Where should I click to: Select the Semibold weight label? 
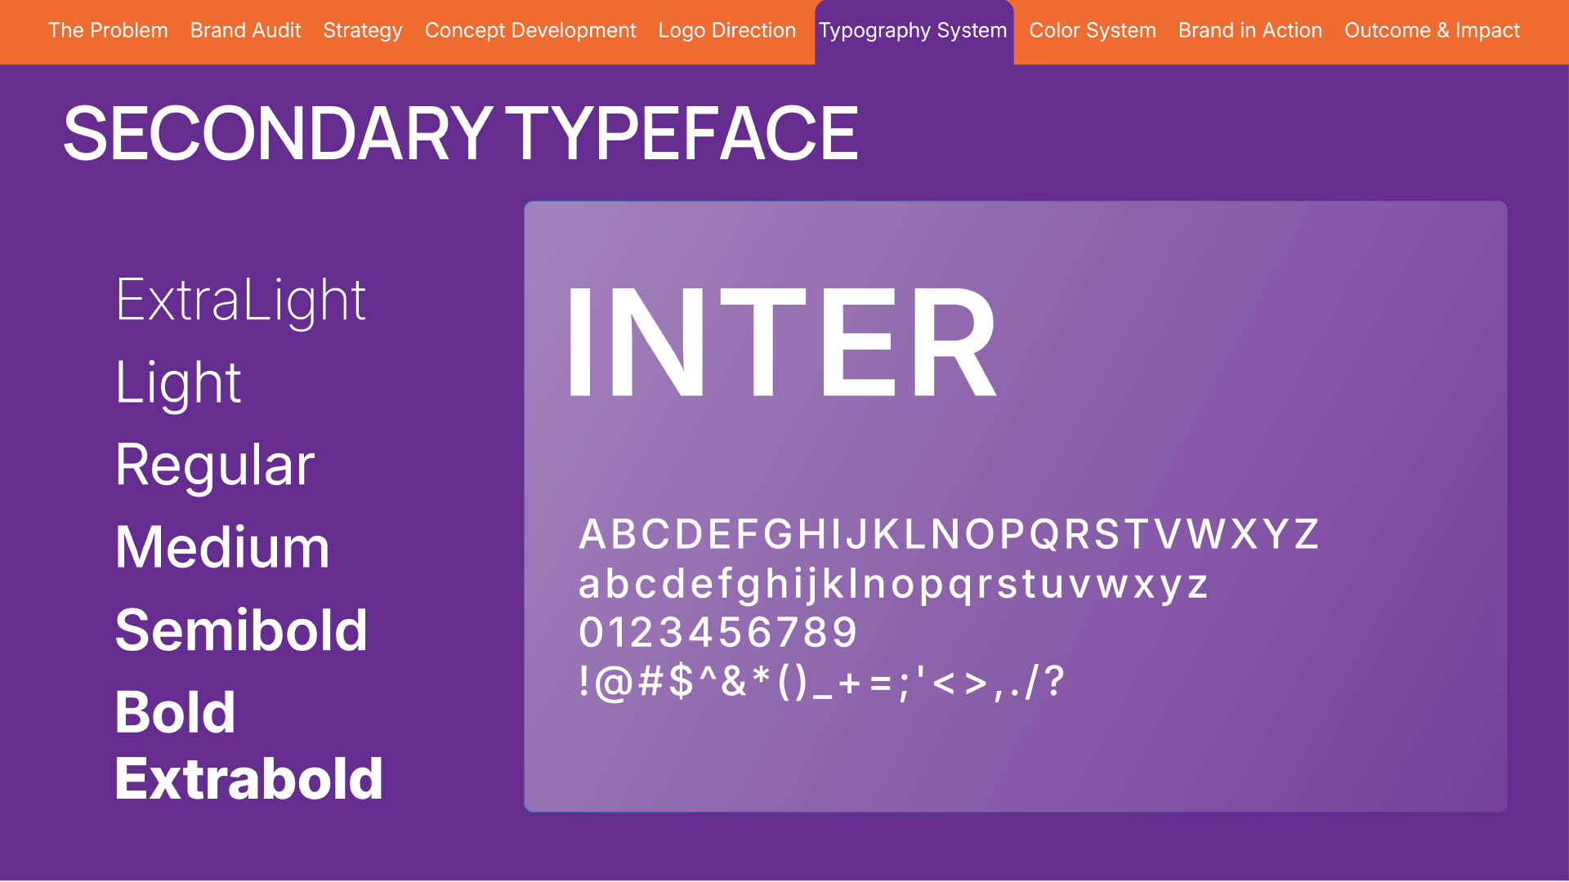tap(241, 630)
